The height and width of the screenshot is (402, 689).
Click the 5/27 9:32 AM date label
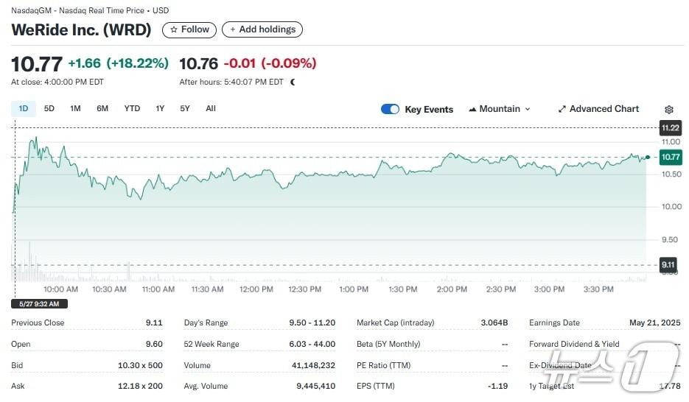pyautogui.click(x=41, y=303)
